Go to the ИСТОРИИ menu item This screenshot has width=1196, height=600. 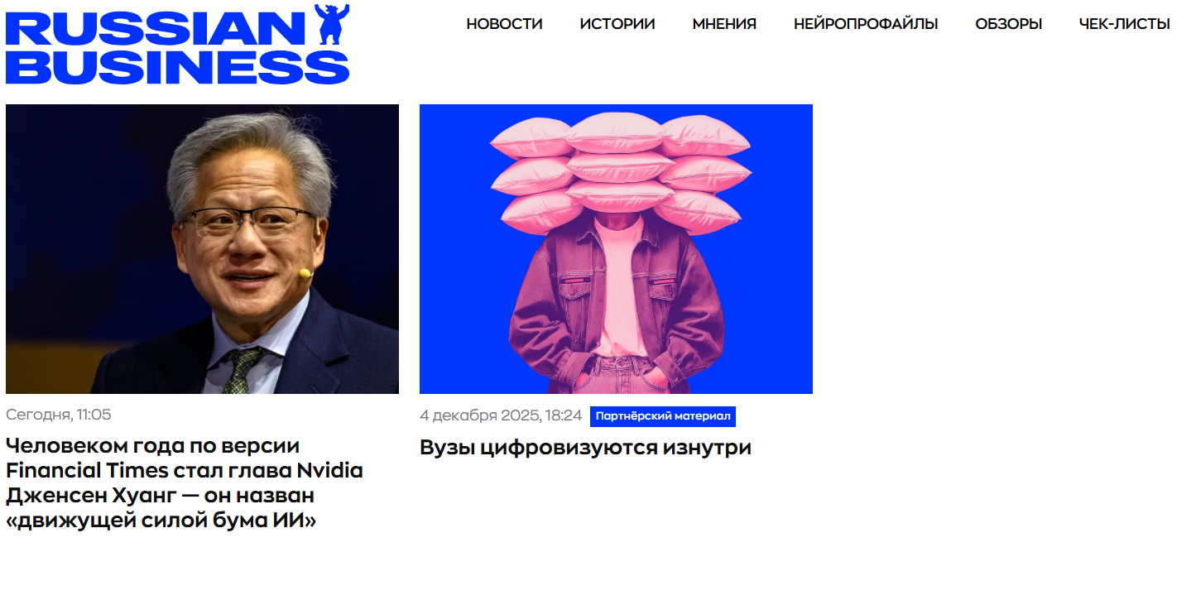(617, 24)
